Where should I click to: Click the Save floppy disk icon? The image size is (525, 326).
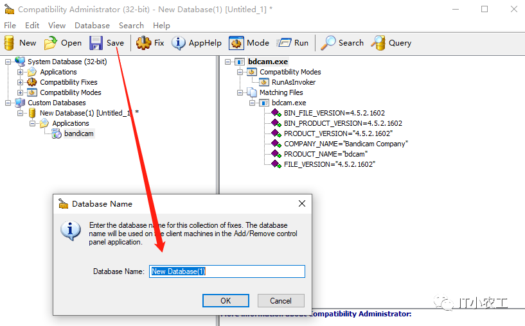click(96, 43)
